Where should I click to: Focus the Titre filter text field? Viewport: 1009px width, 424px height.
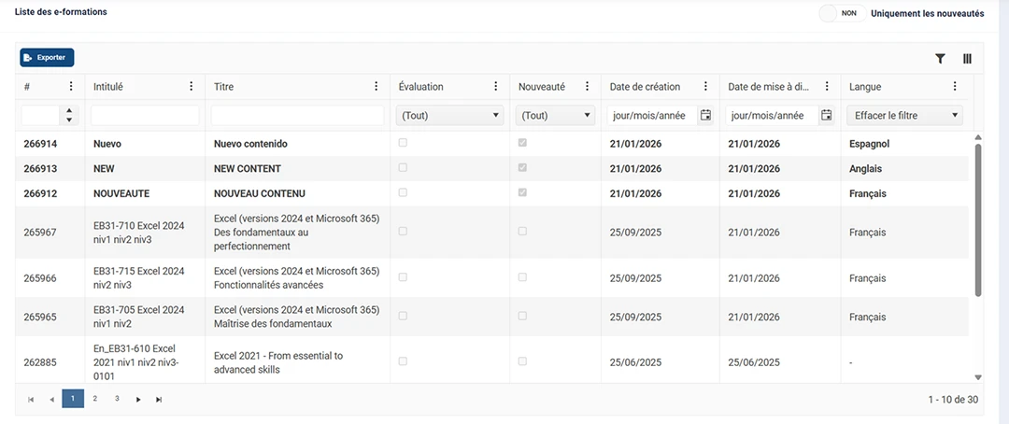tap(298, 116)
